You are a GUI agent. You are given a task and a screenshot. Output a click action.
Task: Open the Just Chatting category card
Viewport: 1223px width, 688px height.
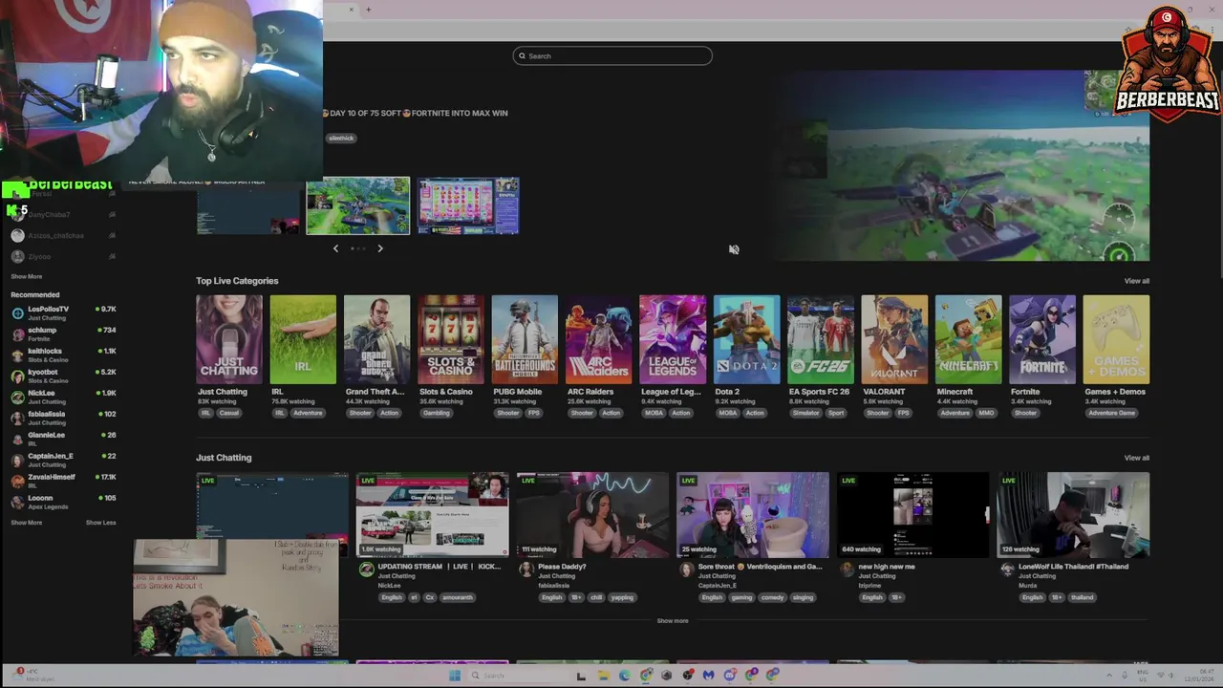(x=229, y=339)
